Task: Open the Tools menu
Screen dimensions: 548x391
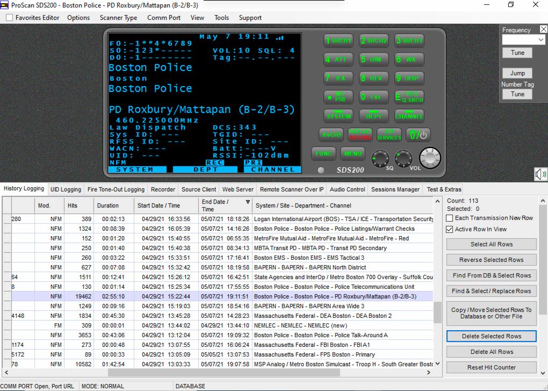Action: click(x=221, y=17)
